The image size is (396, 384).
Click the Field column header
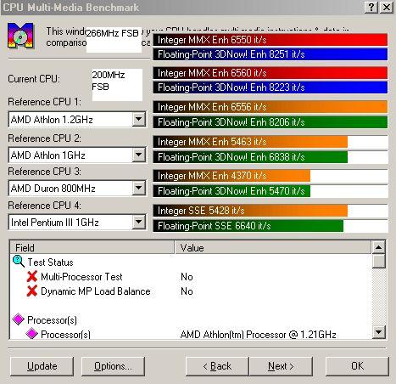pyautogui.click(x=92, y=247)
